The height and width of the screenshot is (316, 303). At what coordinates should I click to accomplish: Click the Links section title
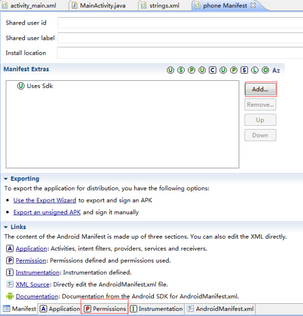18,227
